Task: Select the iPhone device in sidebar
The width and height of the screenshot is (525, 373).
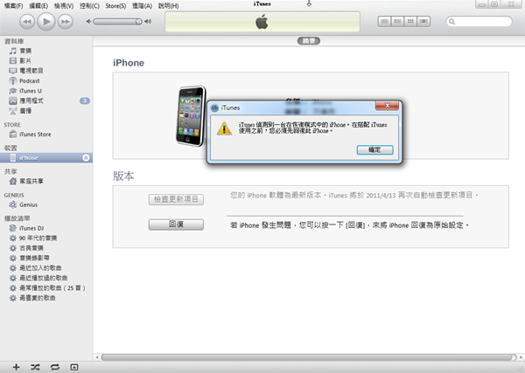Action: 46,157
